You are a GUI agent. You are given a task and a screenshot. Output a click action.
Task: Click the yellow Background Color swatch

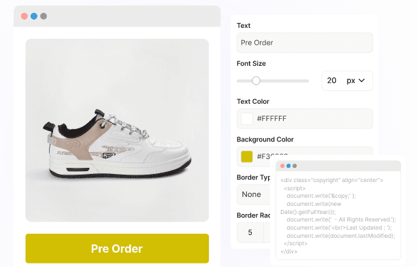[247, 156]
